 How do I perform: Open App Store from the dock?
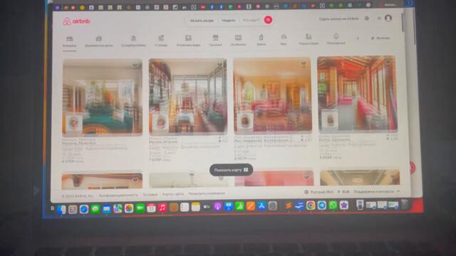(x=261, y=206)
